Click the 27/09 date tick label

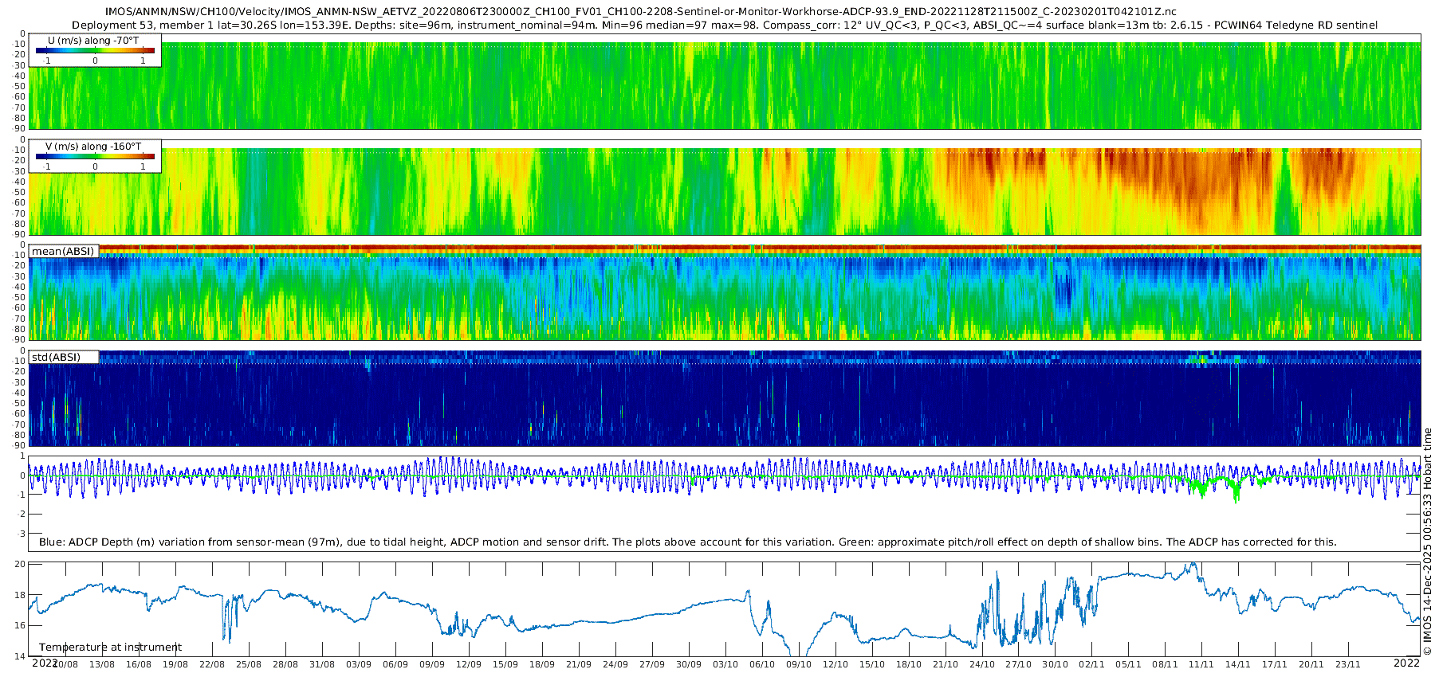(652, 664)
